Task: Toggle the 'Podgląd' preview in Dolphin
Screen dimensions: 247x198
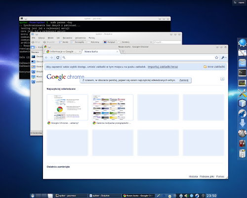Action: (x=110, y=42)
